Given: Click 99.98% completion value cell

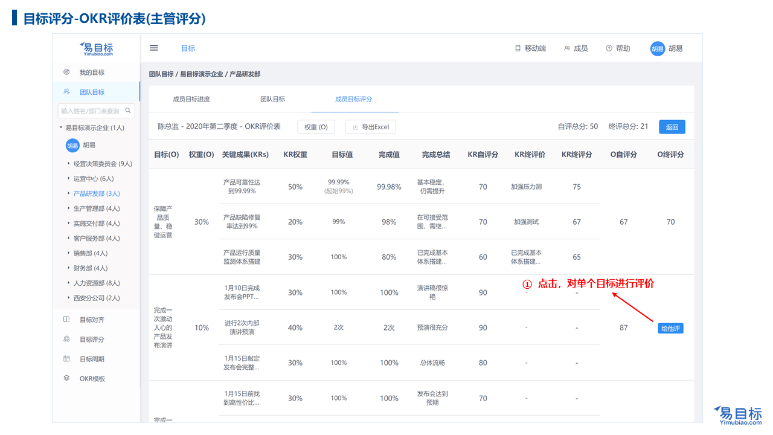Looking at the screenshot, I should (x=389, y=187).
